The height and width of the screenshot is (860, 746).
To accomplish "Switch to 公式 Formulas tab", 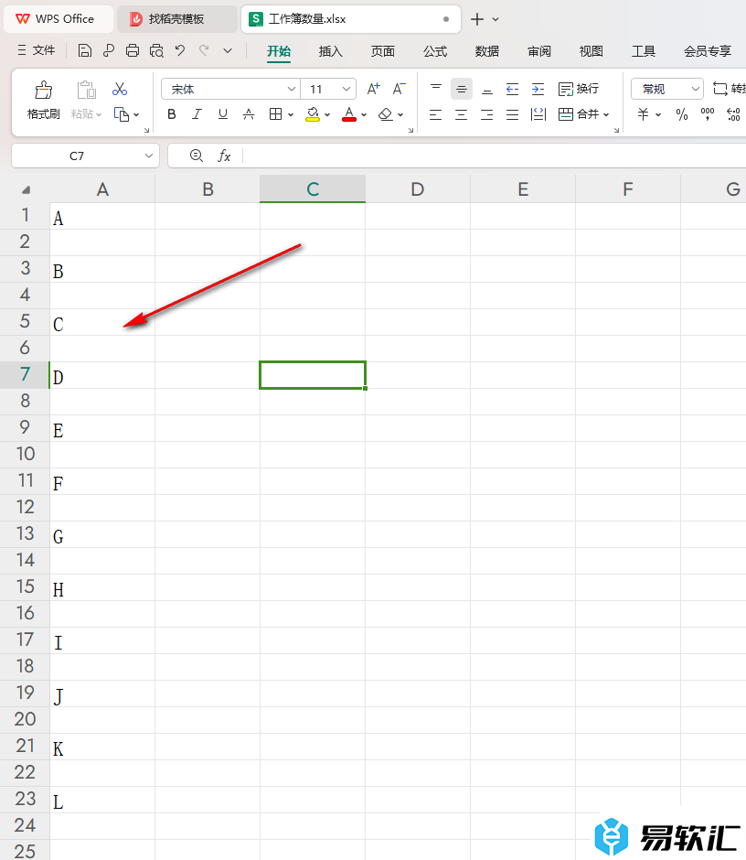I will (435, 51).
